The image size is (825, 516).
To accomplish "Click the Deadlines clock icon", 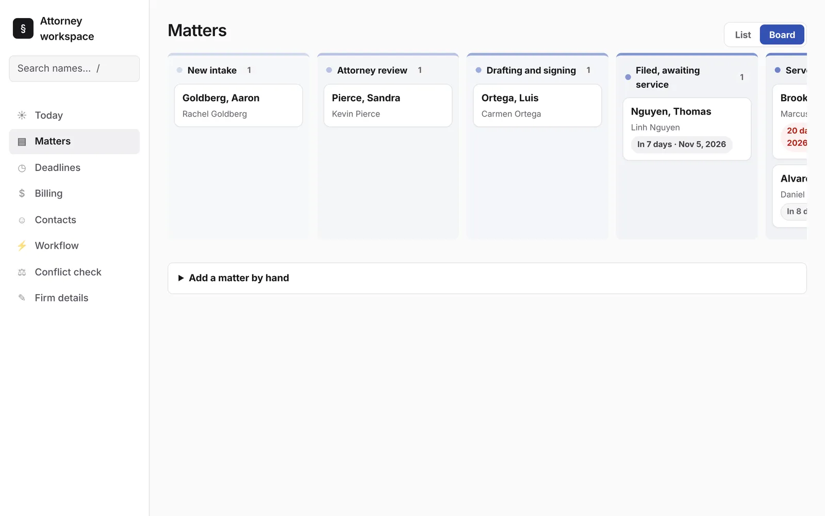I will [x=22, y=168].
